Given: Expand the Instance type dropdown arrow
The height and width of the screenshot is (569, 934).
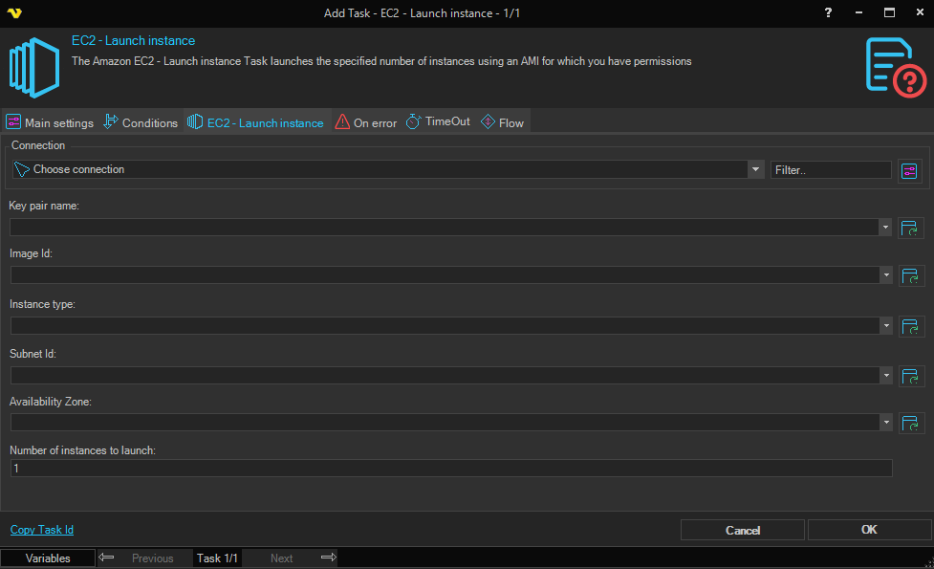Looking at the screenshot, I should point(885,326).
